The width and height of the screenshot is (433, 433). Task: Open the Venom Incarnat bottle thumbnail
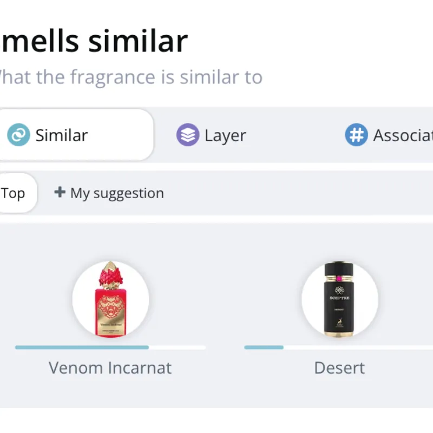(x=110, y=299)
